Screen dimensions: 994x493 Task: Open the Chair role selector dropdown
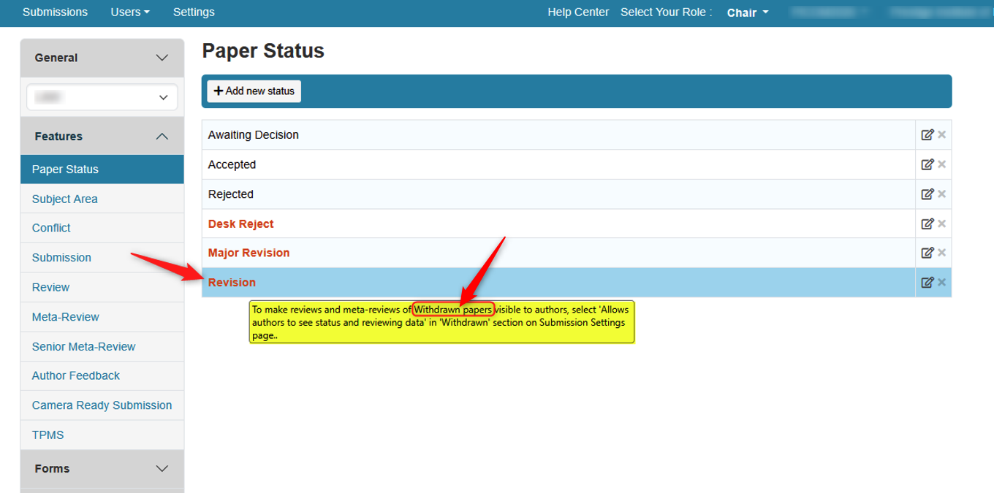747,12
